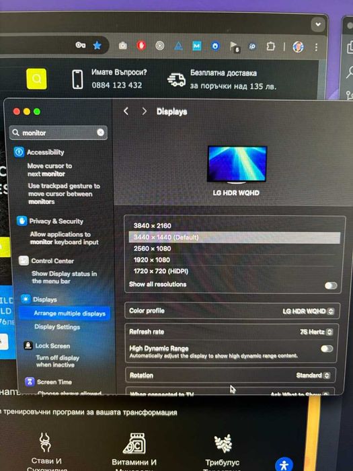The width and height of the screenshot is (353, 471).
Task: Open Move cursor to next monitor result
Action: tap(50, 170)
